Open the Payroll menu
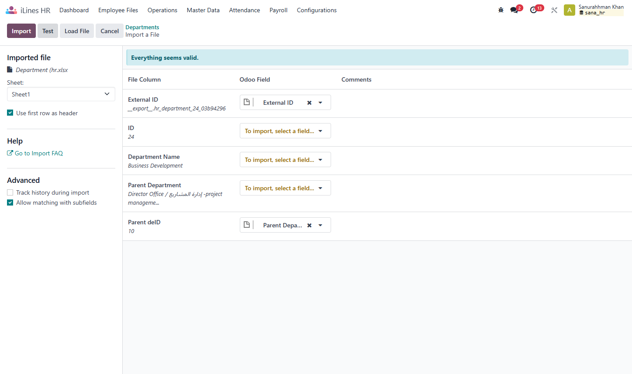The height and width of the screenshot is (374, 632). coord(279,10)
